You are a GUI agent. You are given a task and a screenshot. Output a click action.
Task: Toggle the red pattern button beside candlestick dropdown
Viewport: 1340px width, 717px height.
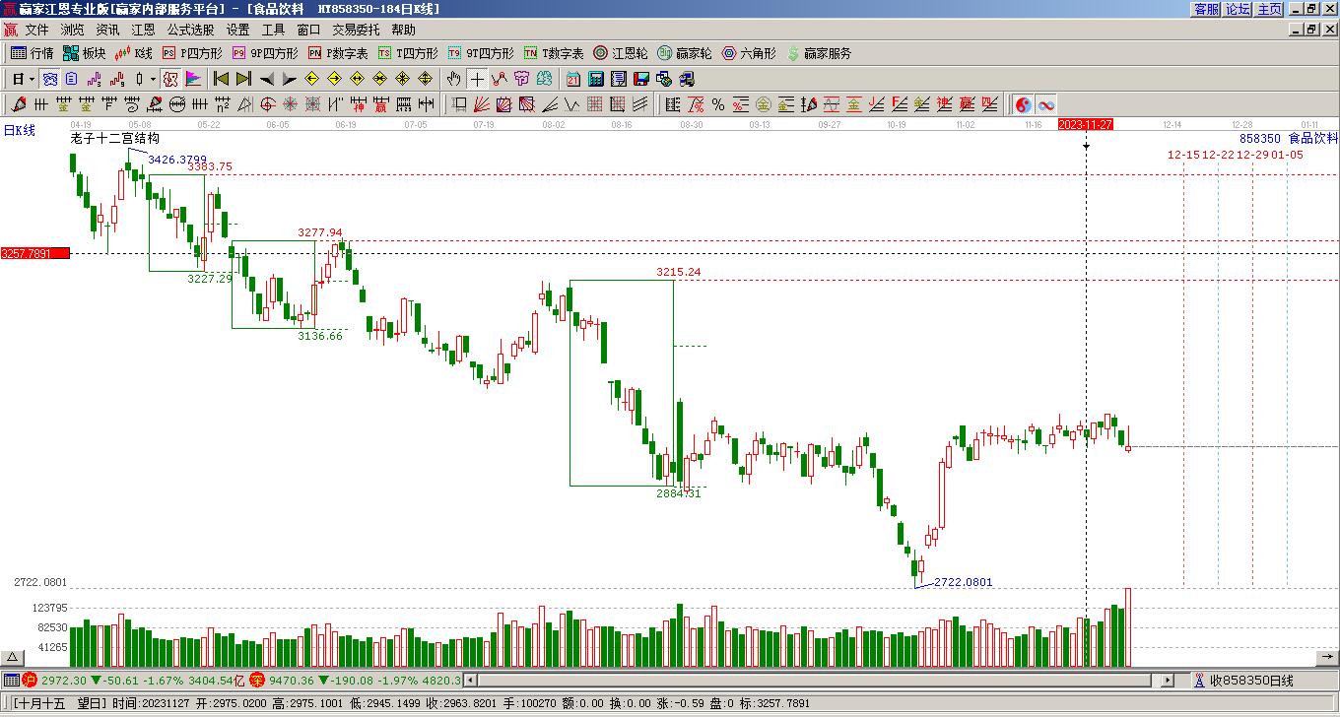(x=170, y=79)
